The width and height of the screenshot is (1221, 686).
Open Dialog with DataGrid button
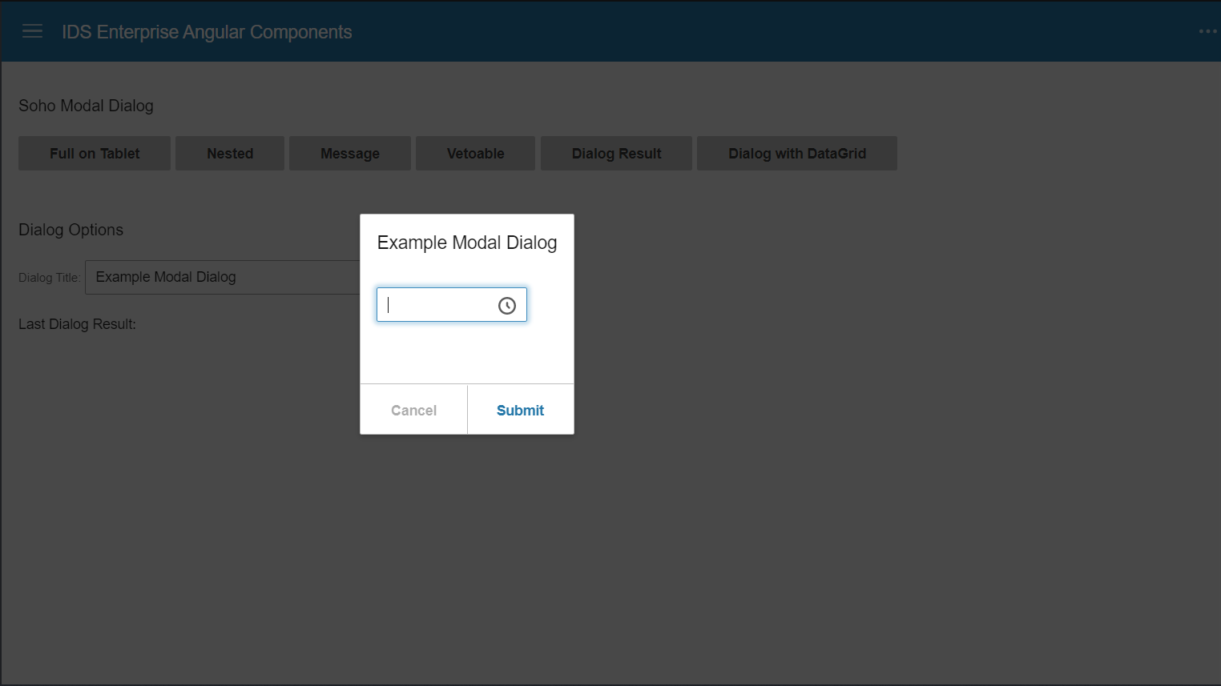point(797,153)
